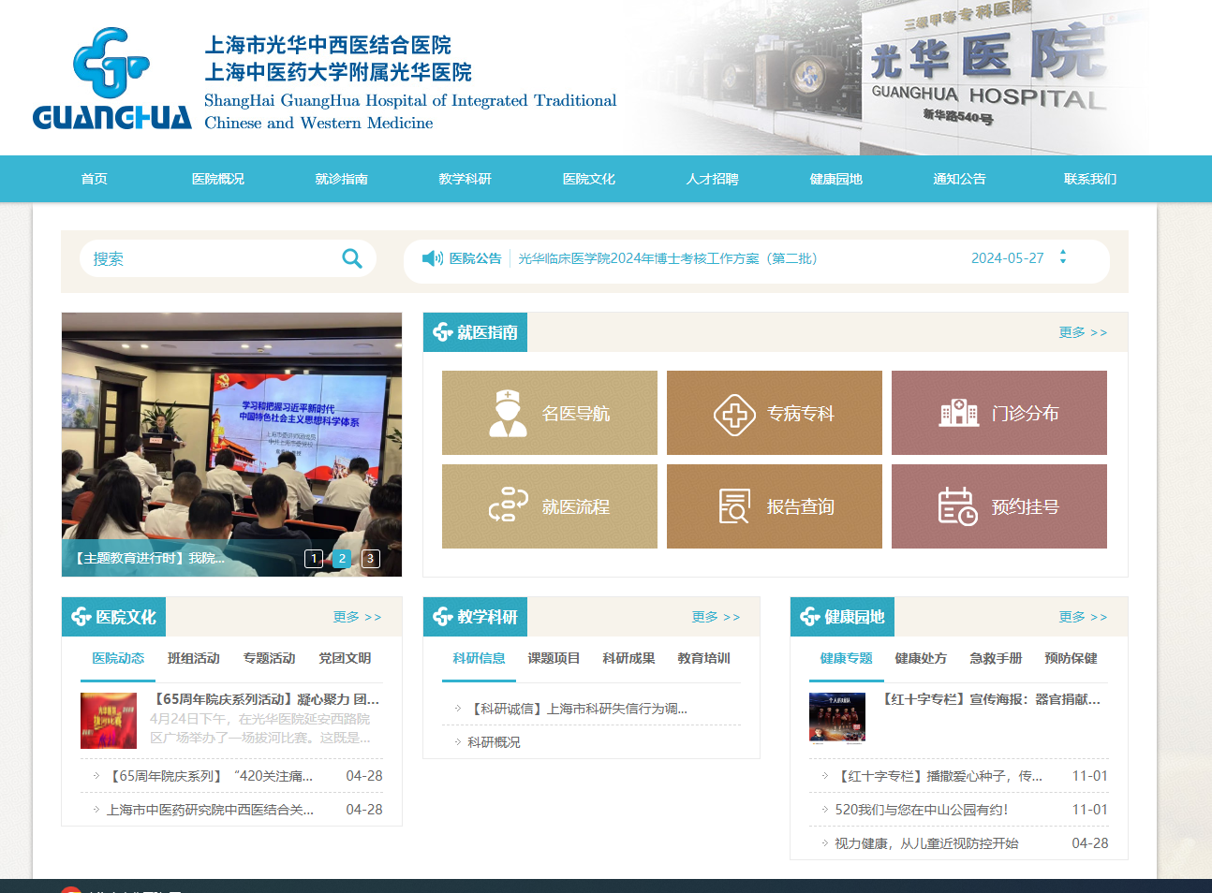Switch carousel to slide 1
Screen dimensions: 1212x893
[314, 559]
